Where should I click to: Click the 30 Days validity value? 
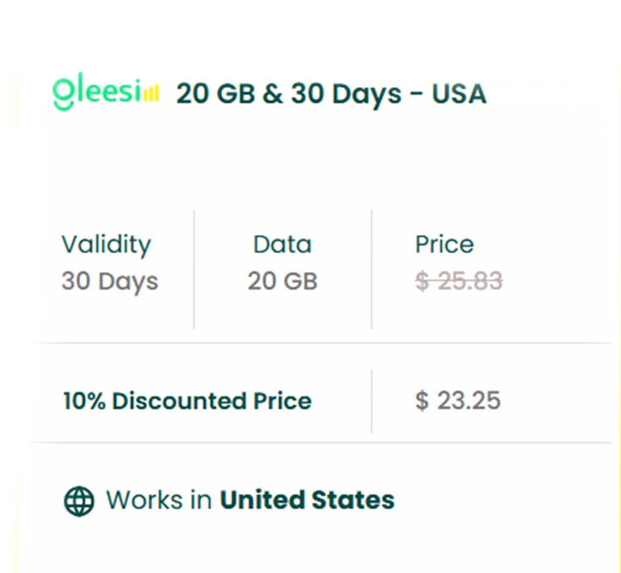tap(110, 281)
